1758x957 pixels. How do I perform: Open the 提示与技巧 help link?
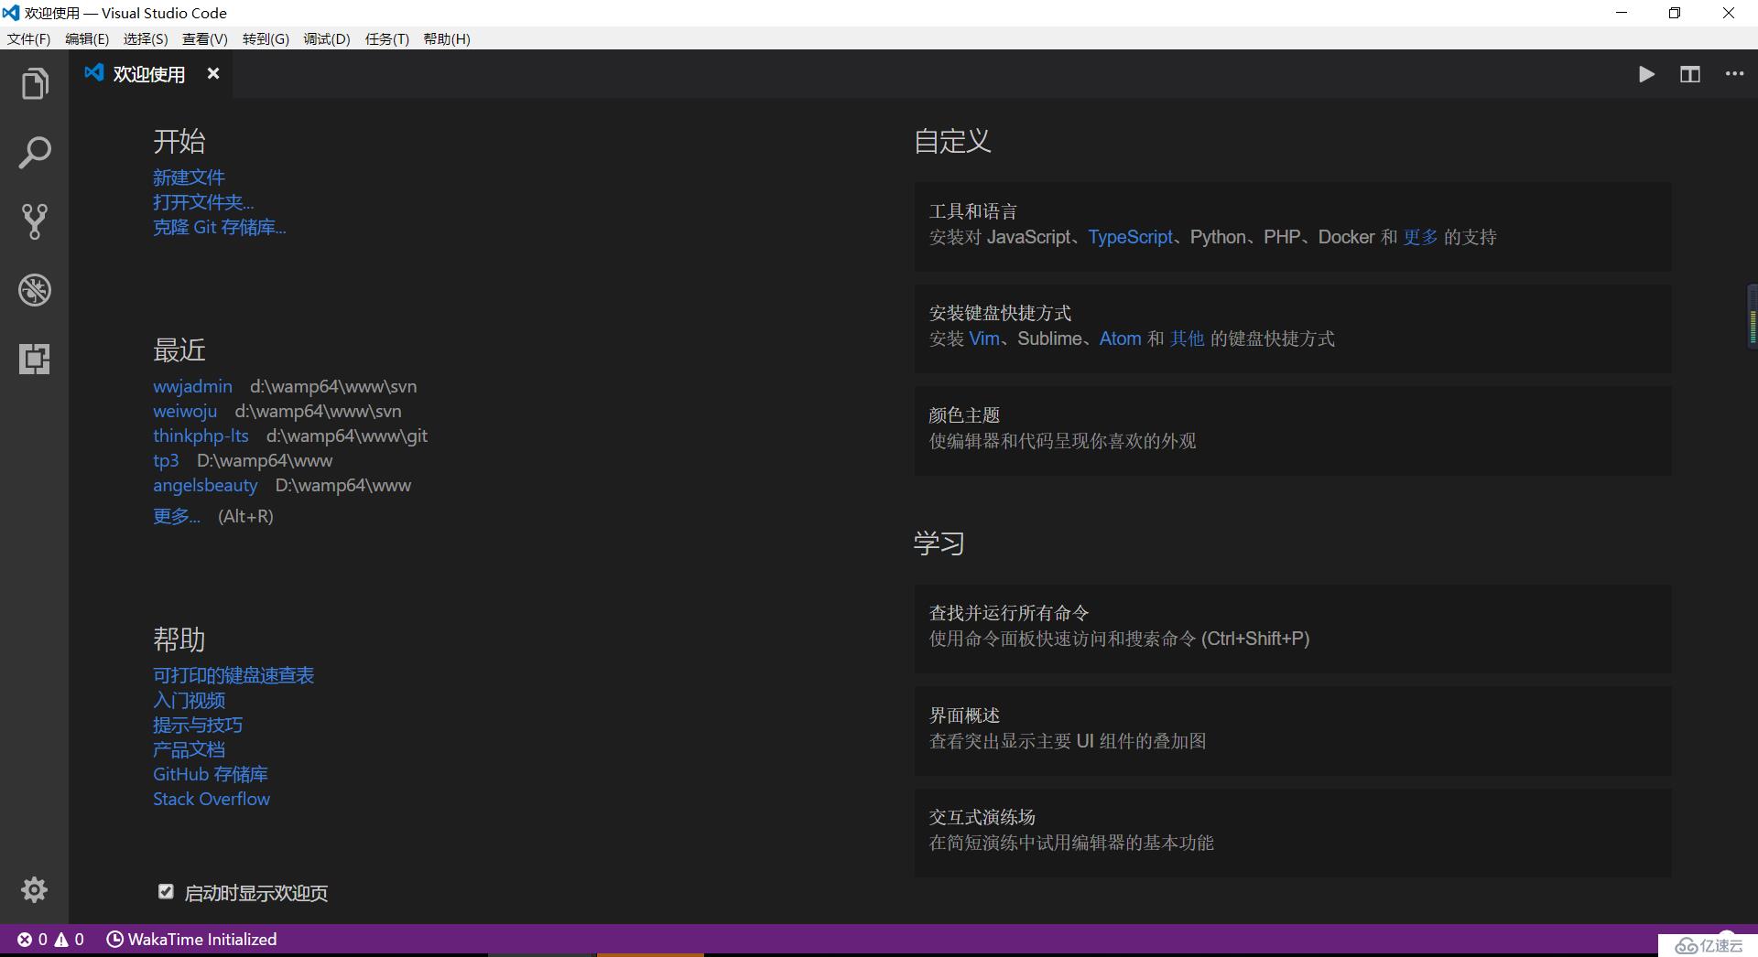pos(198,725)
